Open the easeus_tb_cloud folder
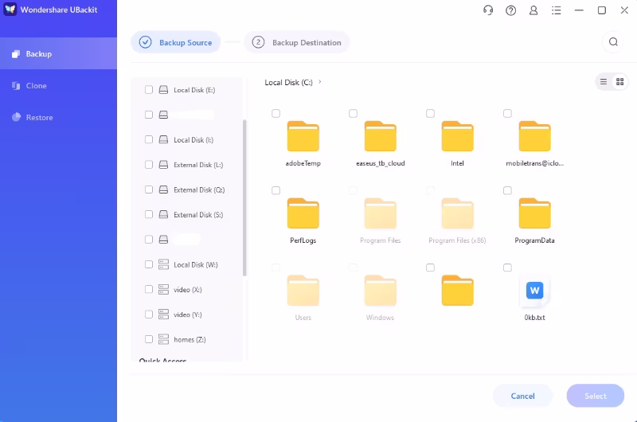The width and height of the screenshot is (637, 422). (x=381, y=136)
